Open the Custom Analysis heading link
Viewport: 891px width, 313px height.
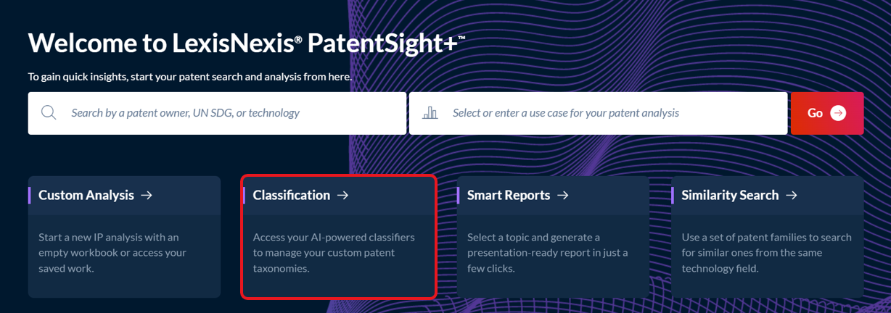pyautogui.click(x=86, y=195)
